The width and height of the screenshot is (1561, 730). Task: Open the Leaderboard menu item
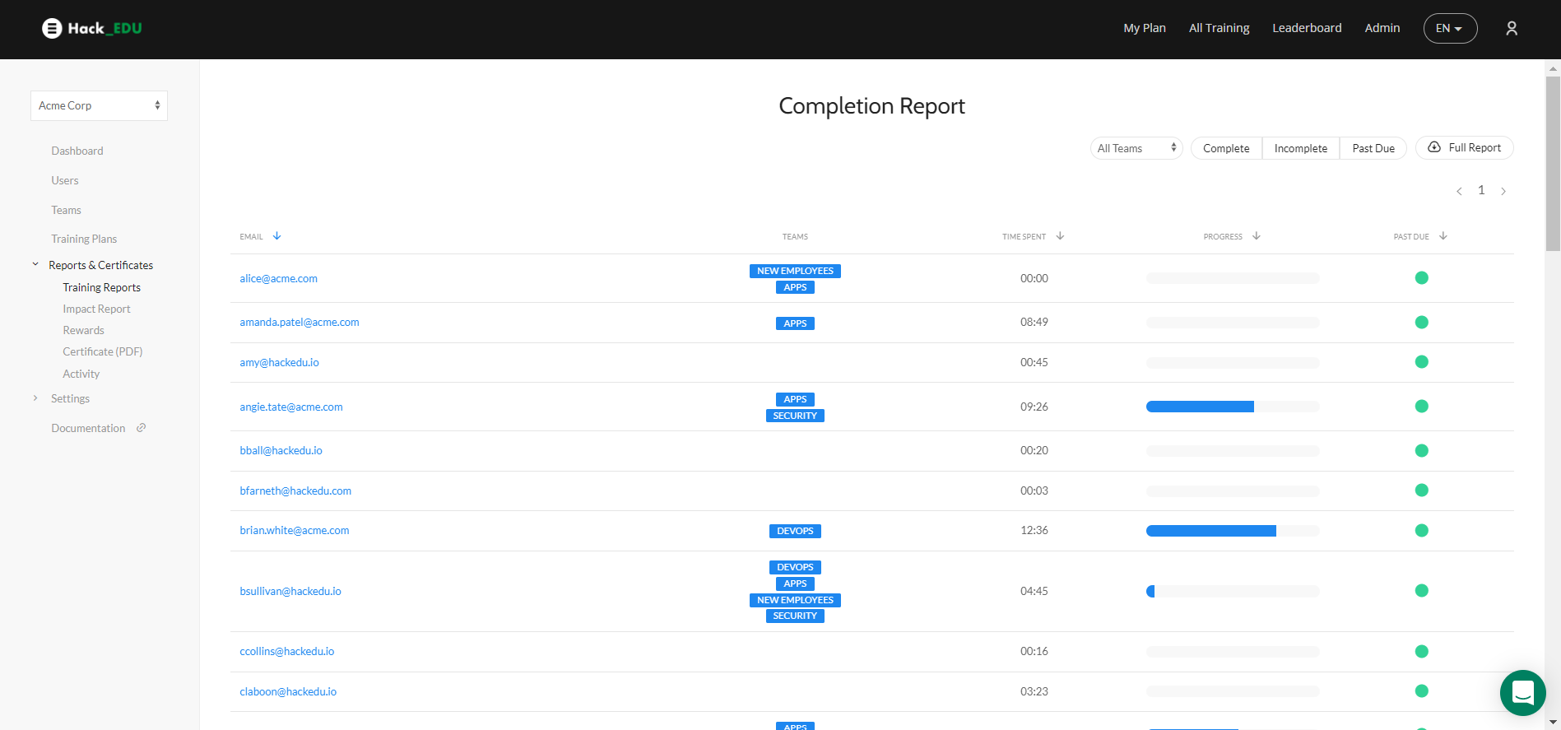(1307, 28)
